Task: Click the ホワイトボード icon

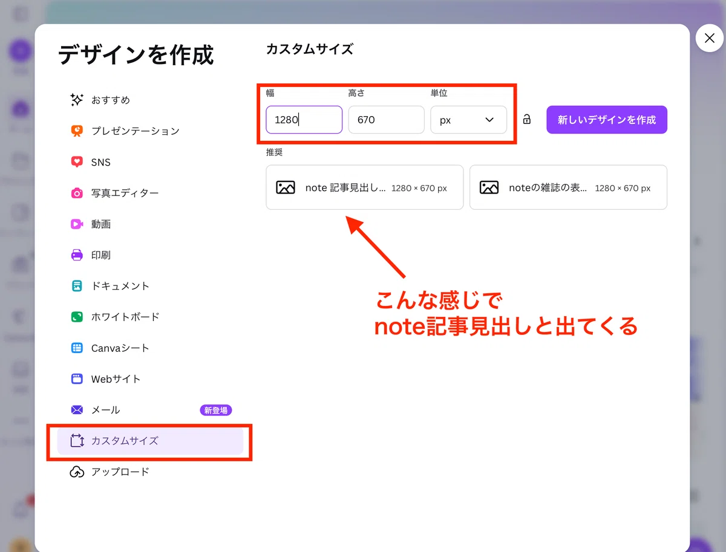Action: (77, 317)
